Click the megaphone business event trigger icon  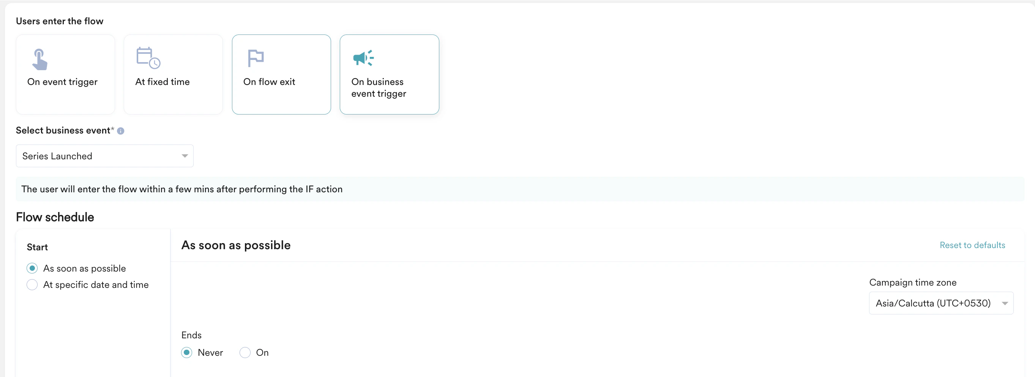[363, 58]
